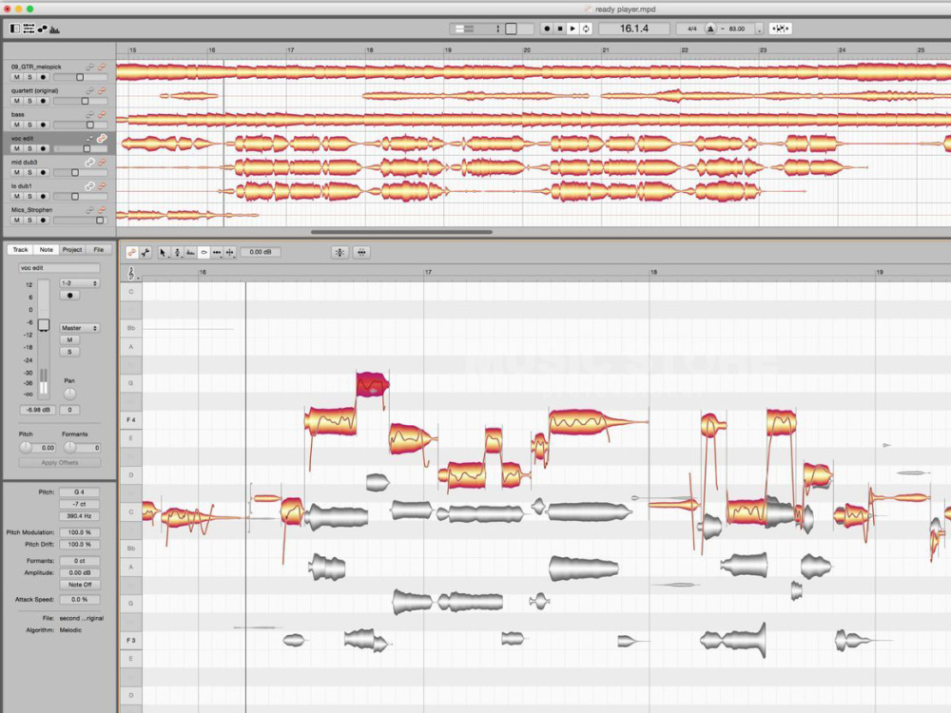Click the Pitch offset knob
This screenshot has height=713, width=951.
[26, 448]
